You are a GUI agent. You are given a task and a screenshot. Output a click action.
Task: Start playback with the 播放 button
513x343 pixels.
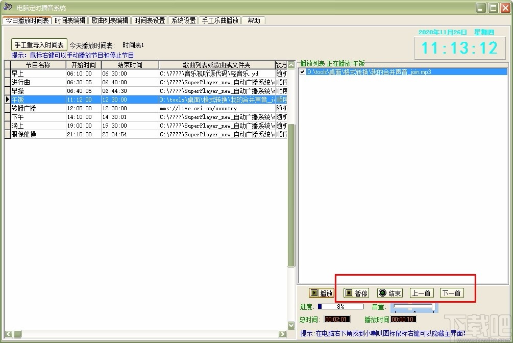323,293
